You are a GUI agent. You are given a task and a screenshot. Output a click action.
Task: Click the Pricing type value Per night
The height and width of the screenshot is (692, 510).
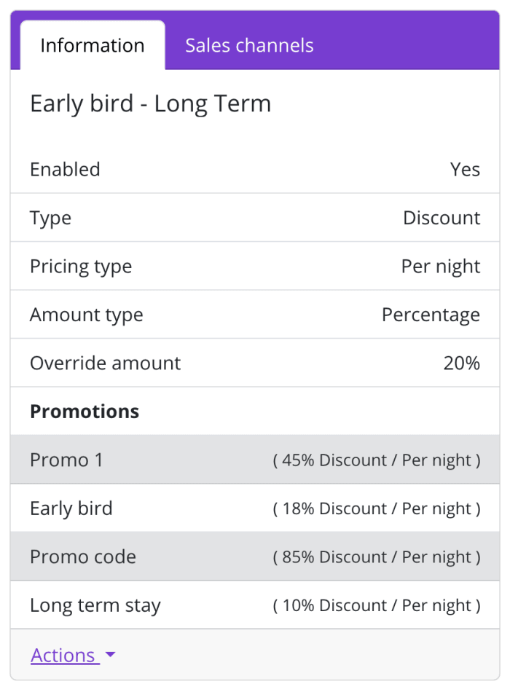point(440,266)
